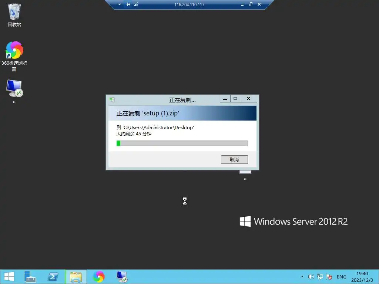Click the partially hidden file a below dialog
Image resolution: width=379 pixels, height=284 pixels.
(245, 176)
